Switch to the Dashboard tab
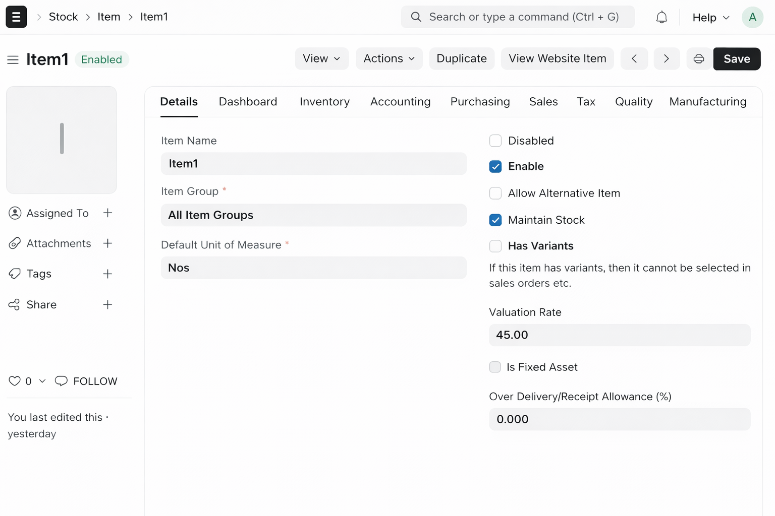775x516 pixels. (x=248, y=102)
